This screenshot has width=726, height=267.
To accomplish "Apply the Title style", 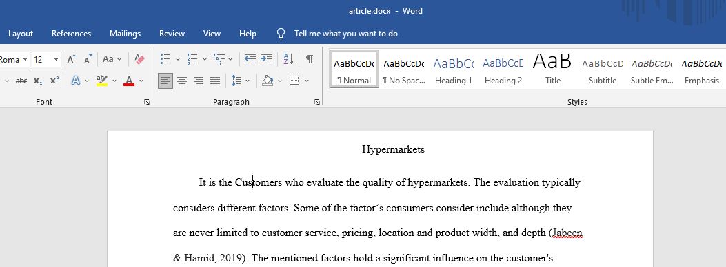I will [552, 70].
